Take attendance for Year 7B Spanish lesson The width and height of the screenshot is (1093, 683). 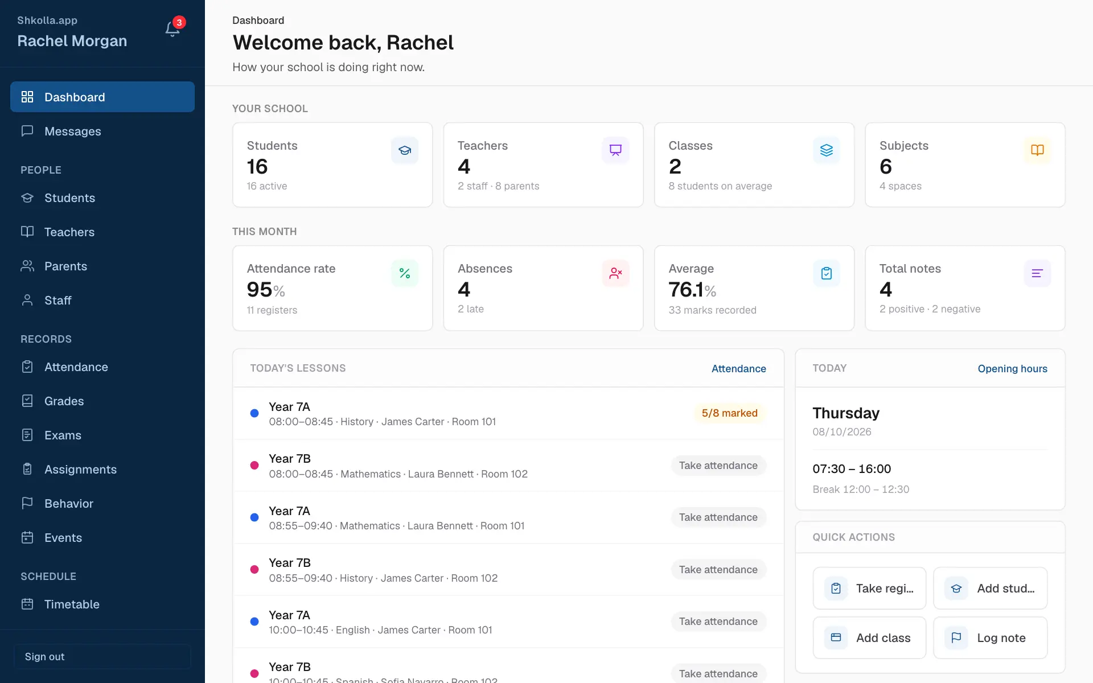tap(718, 673)
